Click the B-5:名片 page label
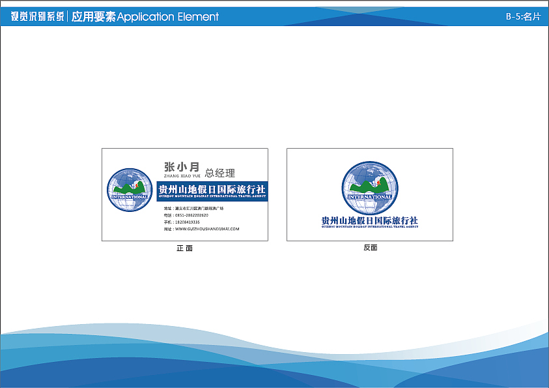The image size is (549, 388). [x=523, y=16]
